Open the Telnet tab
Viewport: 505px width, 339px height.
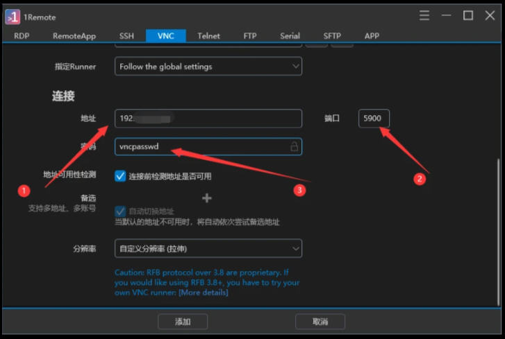tap(208, 35)
